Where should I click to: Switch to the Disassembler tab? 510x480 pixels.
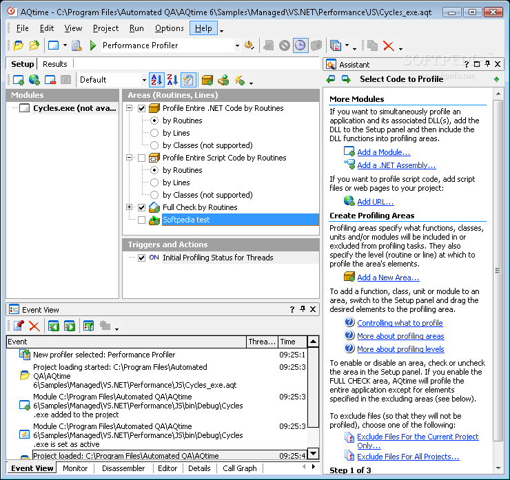point(123,468)
